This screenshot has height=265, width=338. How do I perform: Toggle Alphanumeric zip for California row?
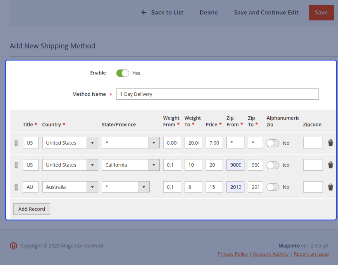[273, 165]
